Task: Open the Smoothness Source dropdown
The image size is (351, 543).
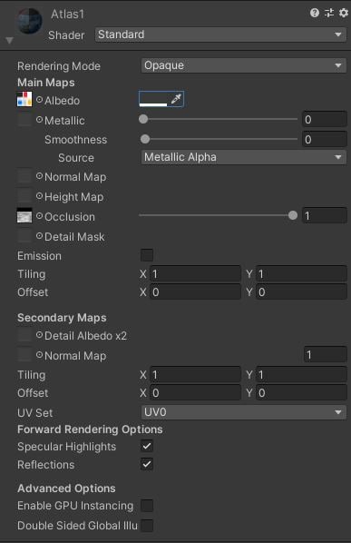Action: click(x=243, y=157)
